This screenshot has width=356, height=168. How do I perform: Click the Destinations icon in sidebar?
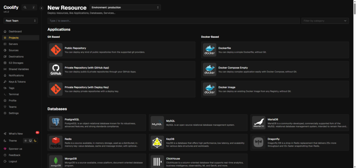point(5,56)
